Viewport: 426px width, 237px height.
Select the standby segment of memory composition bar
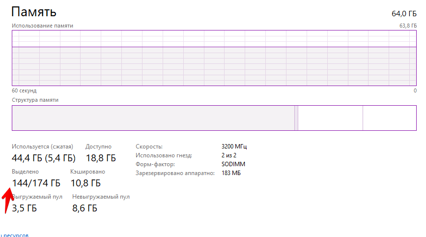pos(330,118)
